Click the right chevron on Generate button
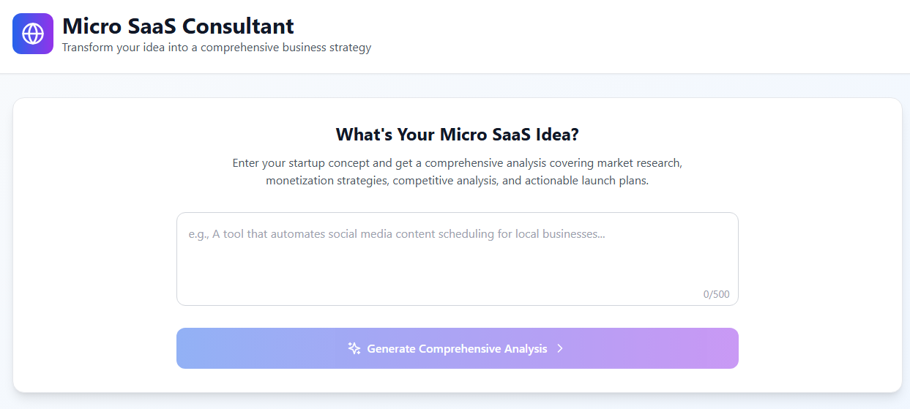The height and width of the screenshot is (409, 910). tap(560, 348)
